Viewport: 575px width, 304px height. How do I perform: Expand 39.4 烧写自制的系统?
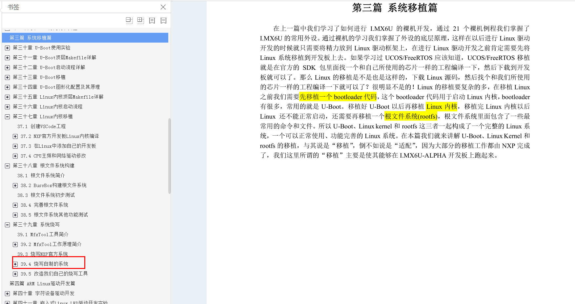15,264
